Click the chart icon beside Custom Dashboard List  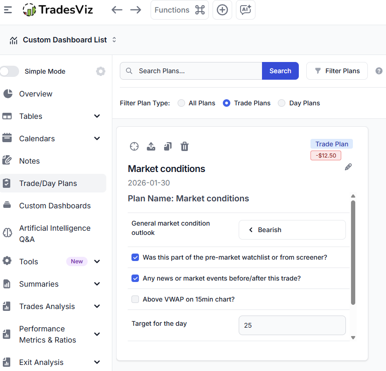pos(14,40)
